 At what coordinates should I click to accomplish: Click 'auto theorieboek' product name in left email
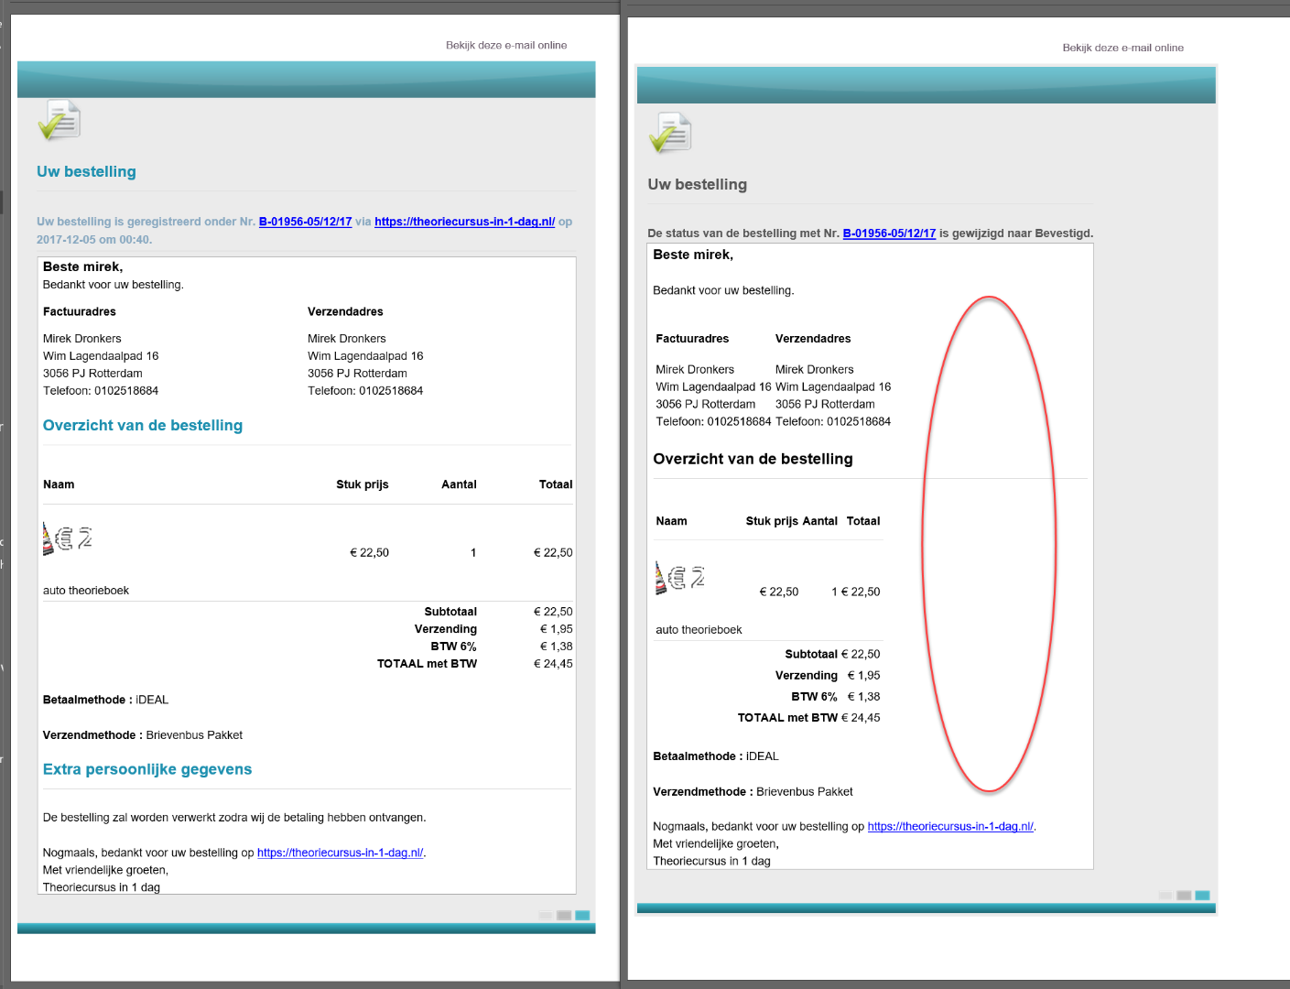pyautogui.click(x=86, y=591)
